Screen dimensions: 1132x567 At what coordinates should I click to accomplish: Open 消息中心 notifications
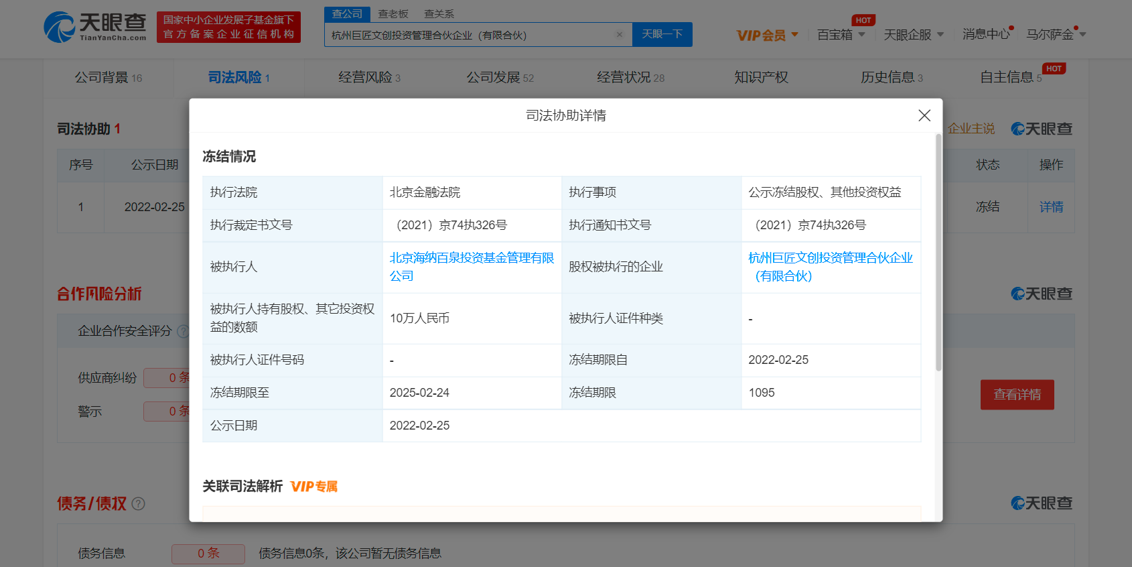pyautogui.click(x=985, y=34)
